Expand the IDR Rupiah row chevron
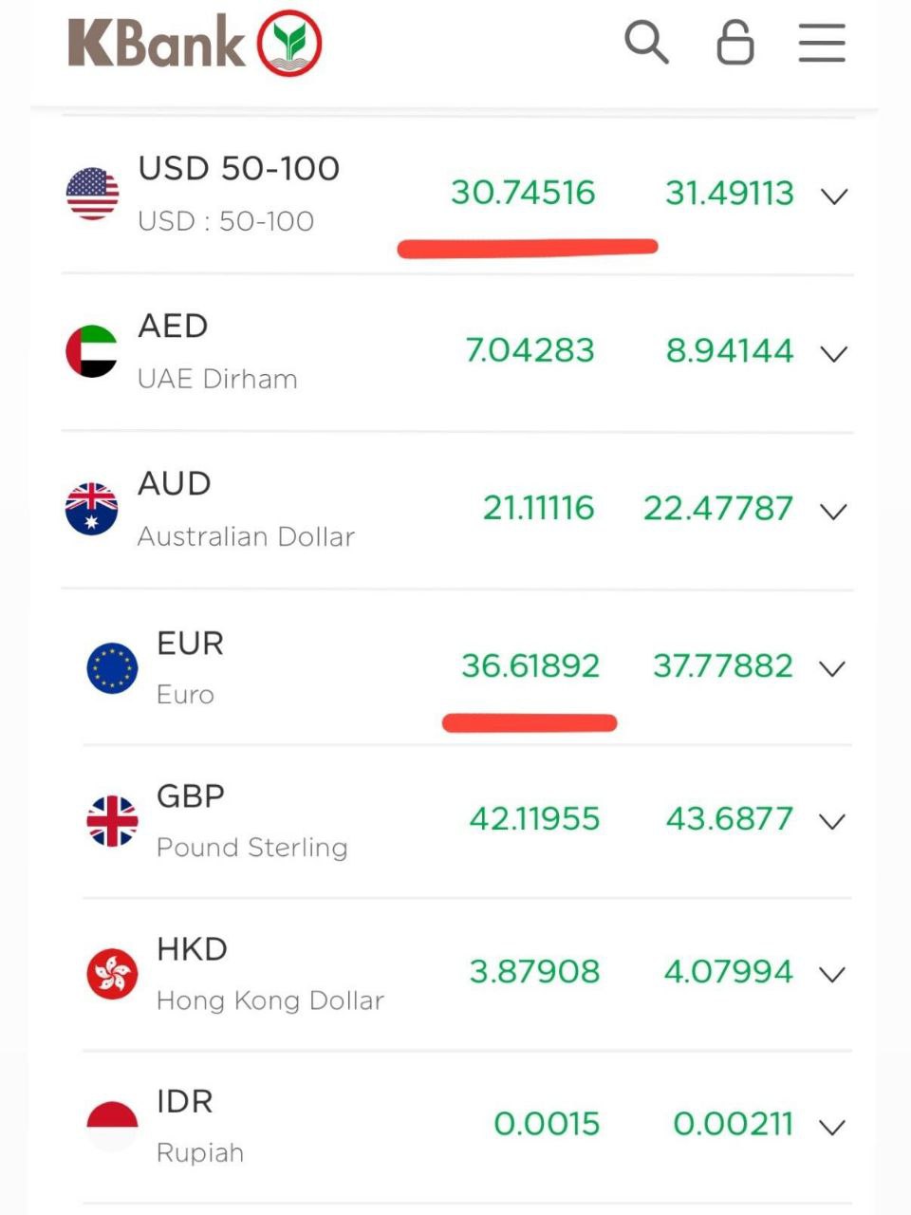This screenshot has width=911, height=1215. pyautogui.click(x=832, y=1128)
